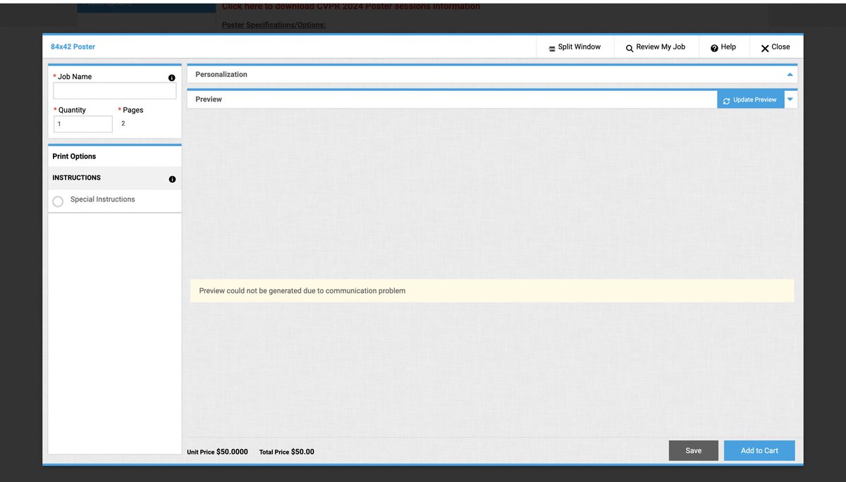Click the Poster Specifications/Options heading
This screenshot has height=482, width=846.
pyautogui.click(x=274, y=25)
